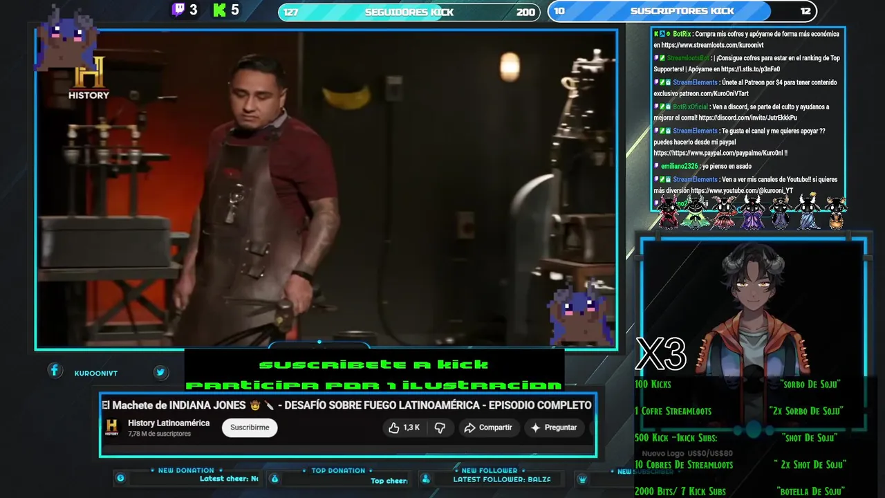
Task: Click the X3 multiplier text
Action: [660, 355]
